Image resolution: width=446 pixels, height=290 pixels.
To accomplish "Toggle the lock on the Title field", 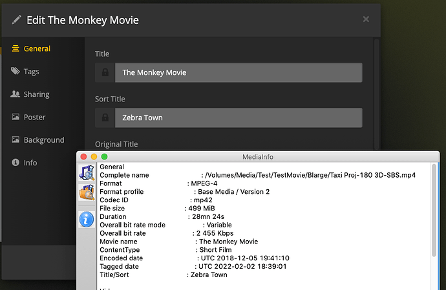I will pyautogui.click(x=105, y=72).
